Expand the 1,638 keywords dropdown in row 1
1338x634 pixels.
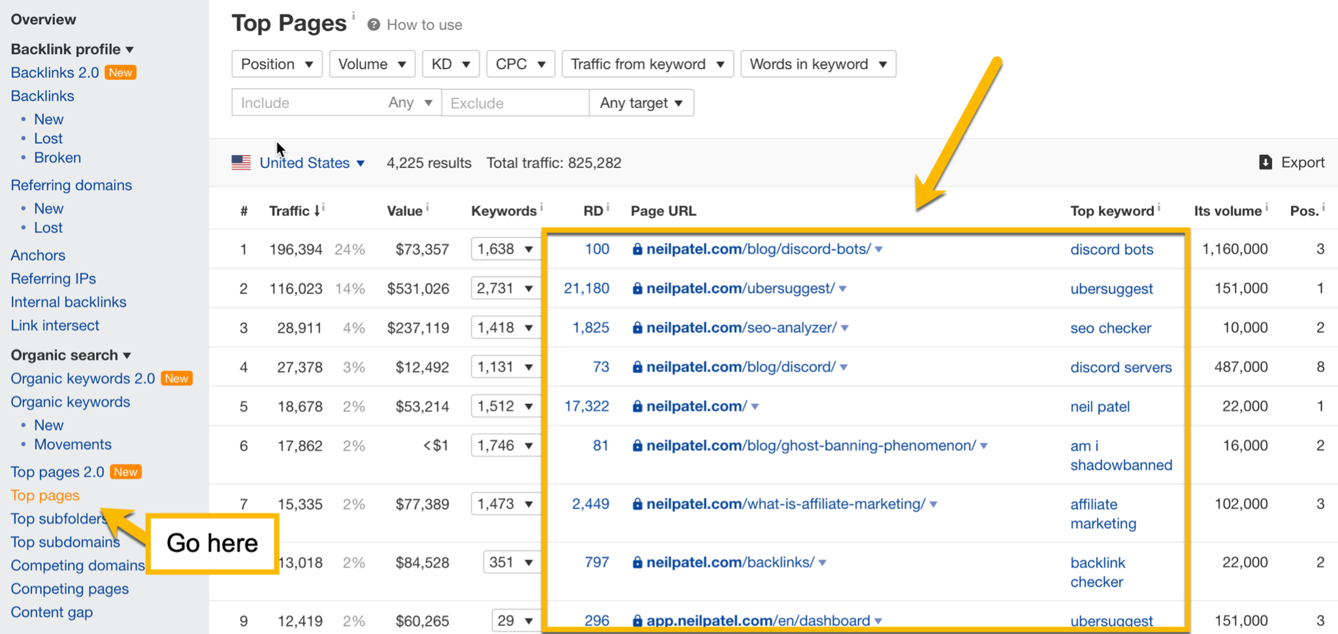pyautogui.click(x=505, y=249)
